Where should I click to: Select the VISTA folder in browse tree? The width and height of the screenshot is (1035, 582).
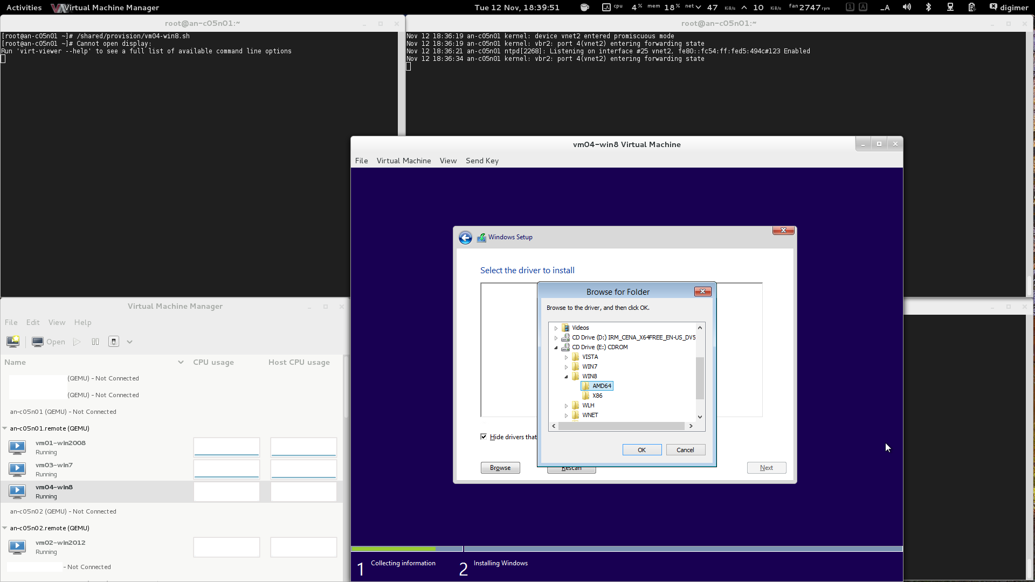click(x=585, y=357)
